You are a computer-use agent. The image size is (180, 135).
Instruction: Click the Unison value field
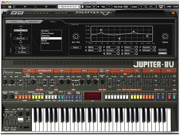point(141,7)
